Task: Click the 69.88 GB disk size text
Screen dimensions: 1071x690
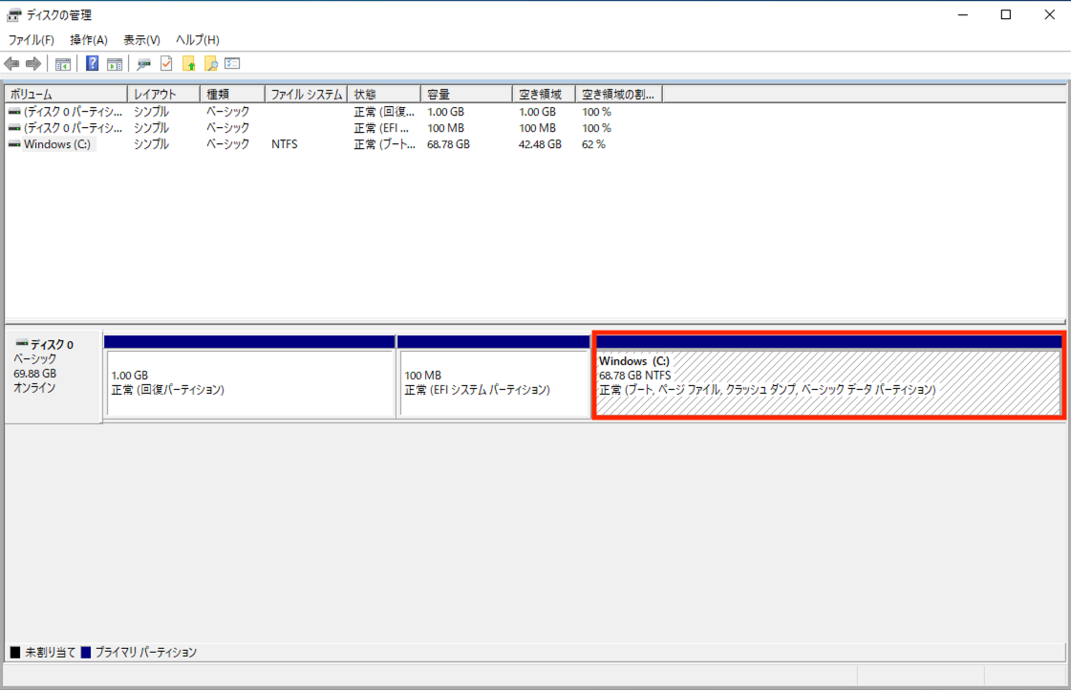Action: (34, 374)
